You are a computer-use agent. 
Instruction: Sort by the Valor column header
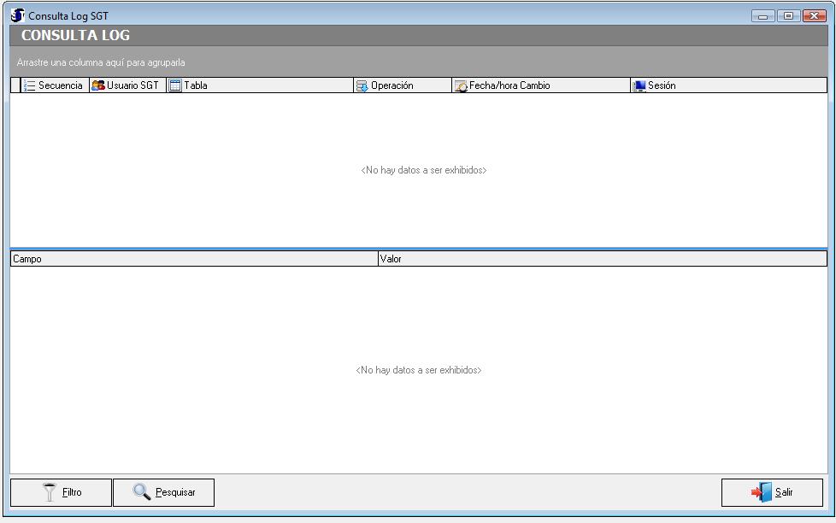(x=602, y=259)
